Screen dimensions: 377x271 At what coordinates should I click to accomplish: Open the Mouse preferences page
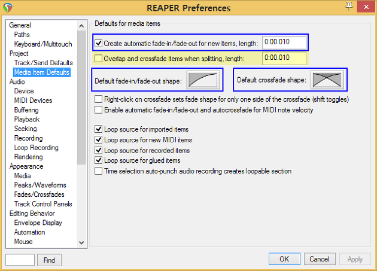[x=23, y=242]
